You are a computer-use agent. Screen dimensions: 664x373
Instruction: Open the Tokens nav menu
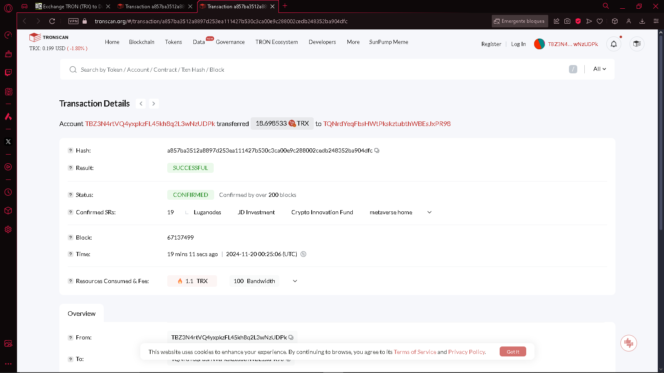173,42
